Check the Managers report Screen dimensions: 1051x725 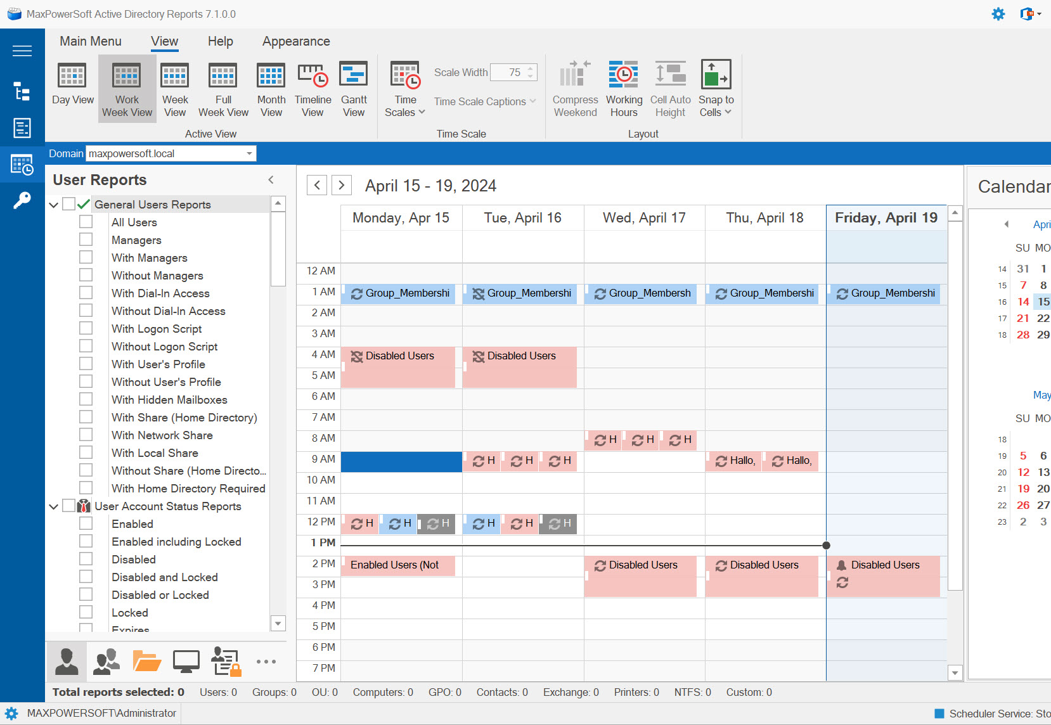pos(86,240)
